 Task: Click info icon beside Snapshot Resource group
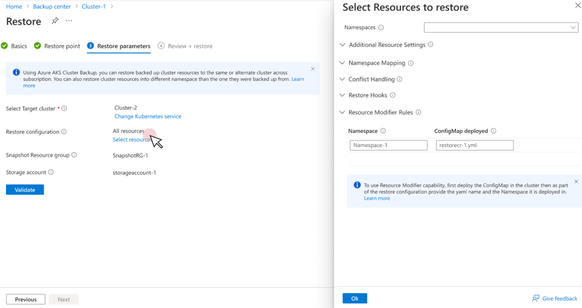coord(74,155)
